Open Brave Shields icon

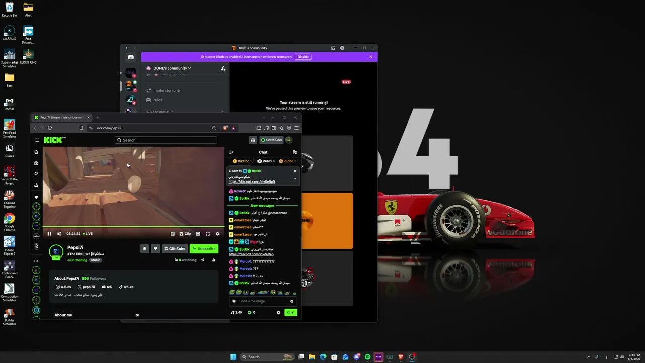[x=225, y=128]
